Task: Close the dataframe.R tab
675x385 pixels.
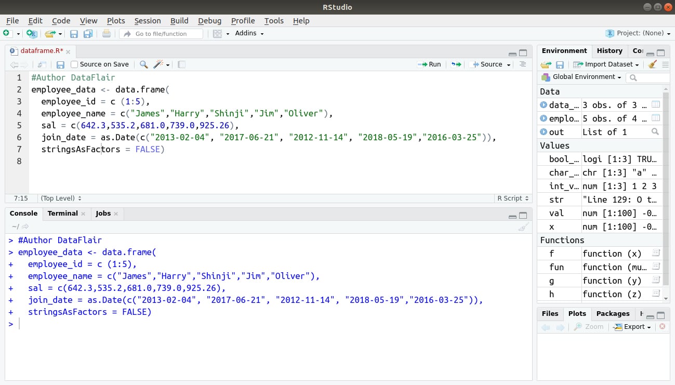Action: click(68, 51)
